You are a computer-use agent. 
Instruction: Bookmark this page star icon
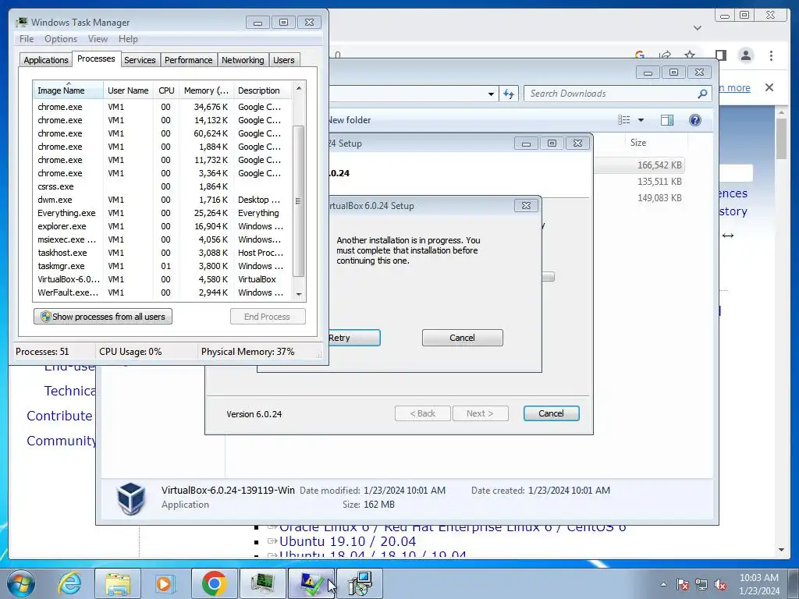coord(690,55)
